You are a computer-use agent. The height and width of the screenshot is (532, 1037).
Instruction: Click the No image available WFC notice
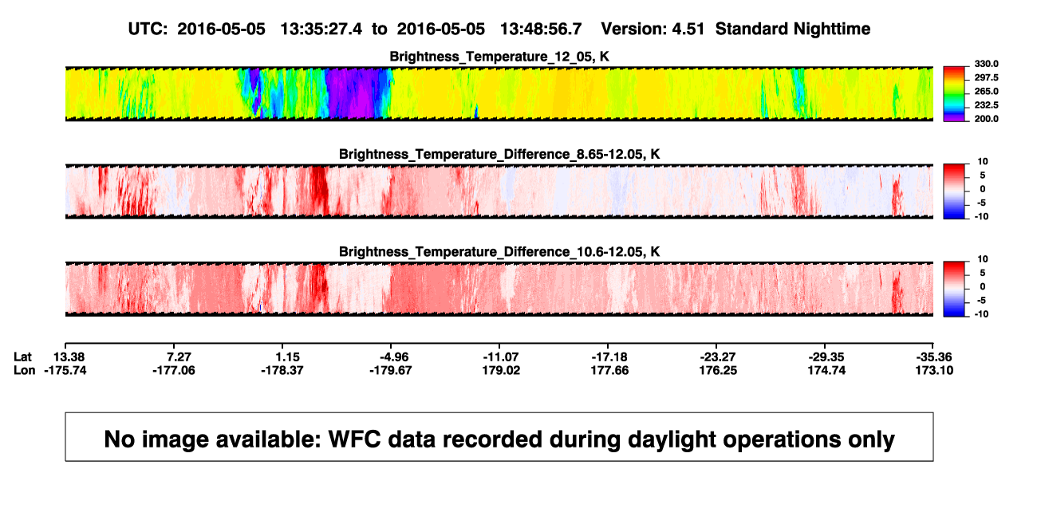[499, 437]
